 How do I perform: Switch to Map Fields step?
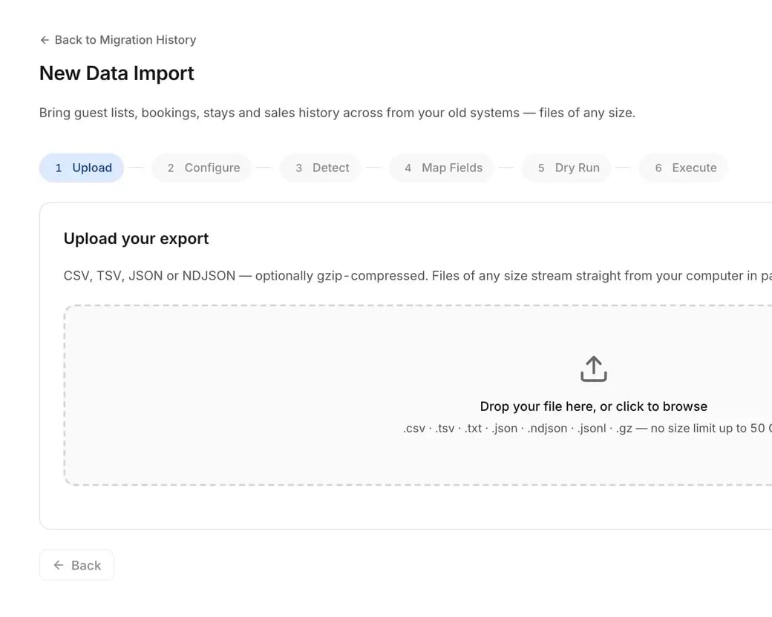[442, 168]
